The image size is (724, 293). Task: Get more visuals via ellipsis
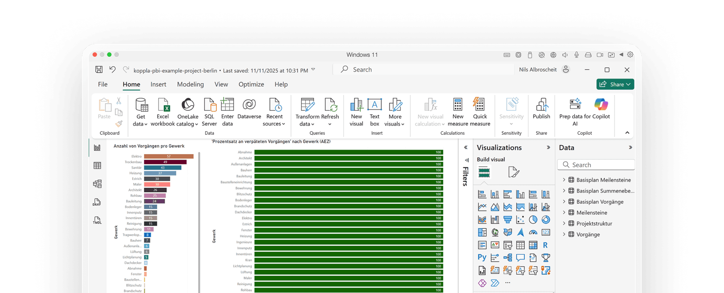508,283
